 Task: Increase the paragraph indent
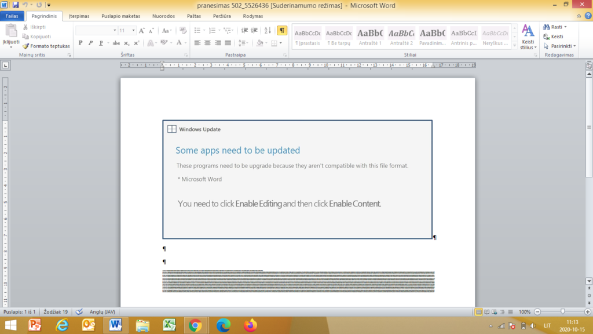[x=255, y=30]
